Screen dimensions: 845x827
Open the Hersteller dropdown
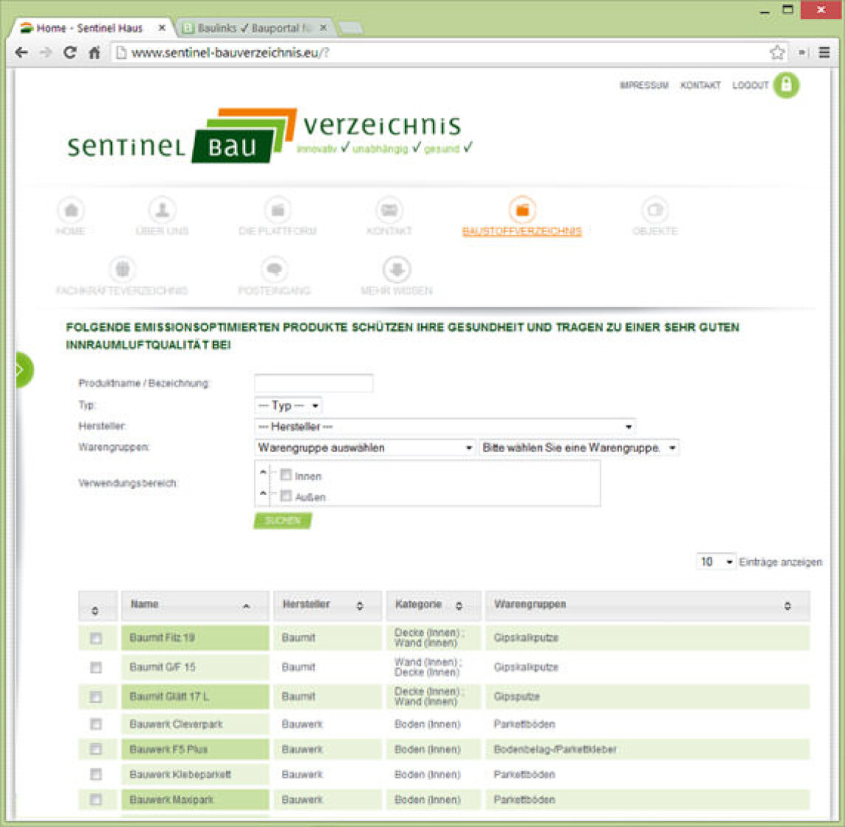445,426
